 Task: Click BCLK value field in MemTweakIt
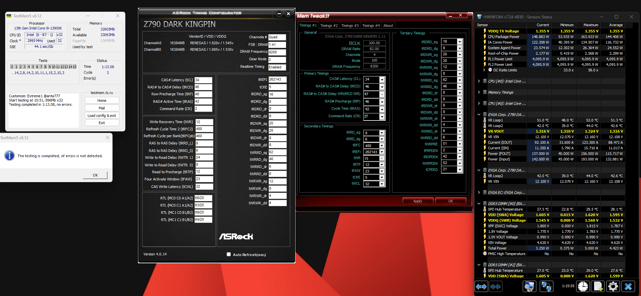click(x=374, y=43)
